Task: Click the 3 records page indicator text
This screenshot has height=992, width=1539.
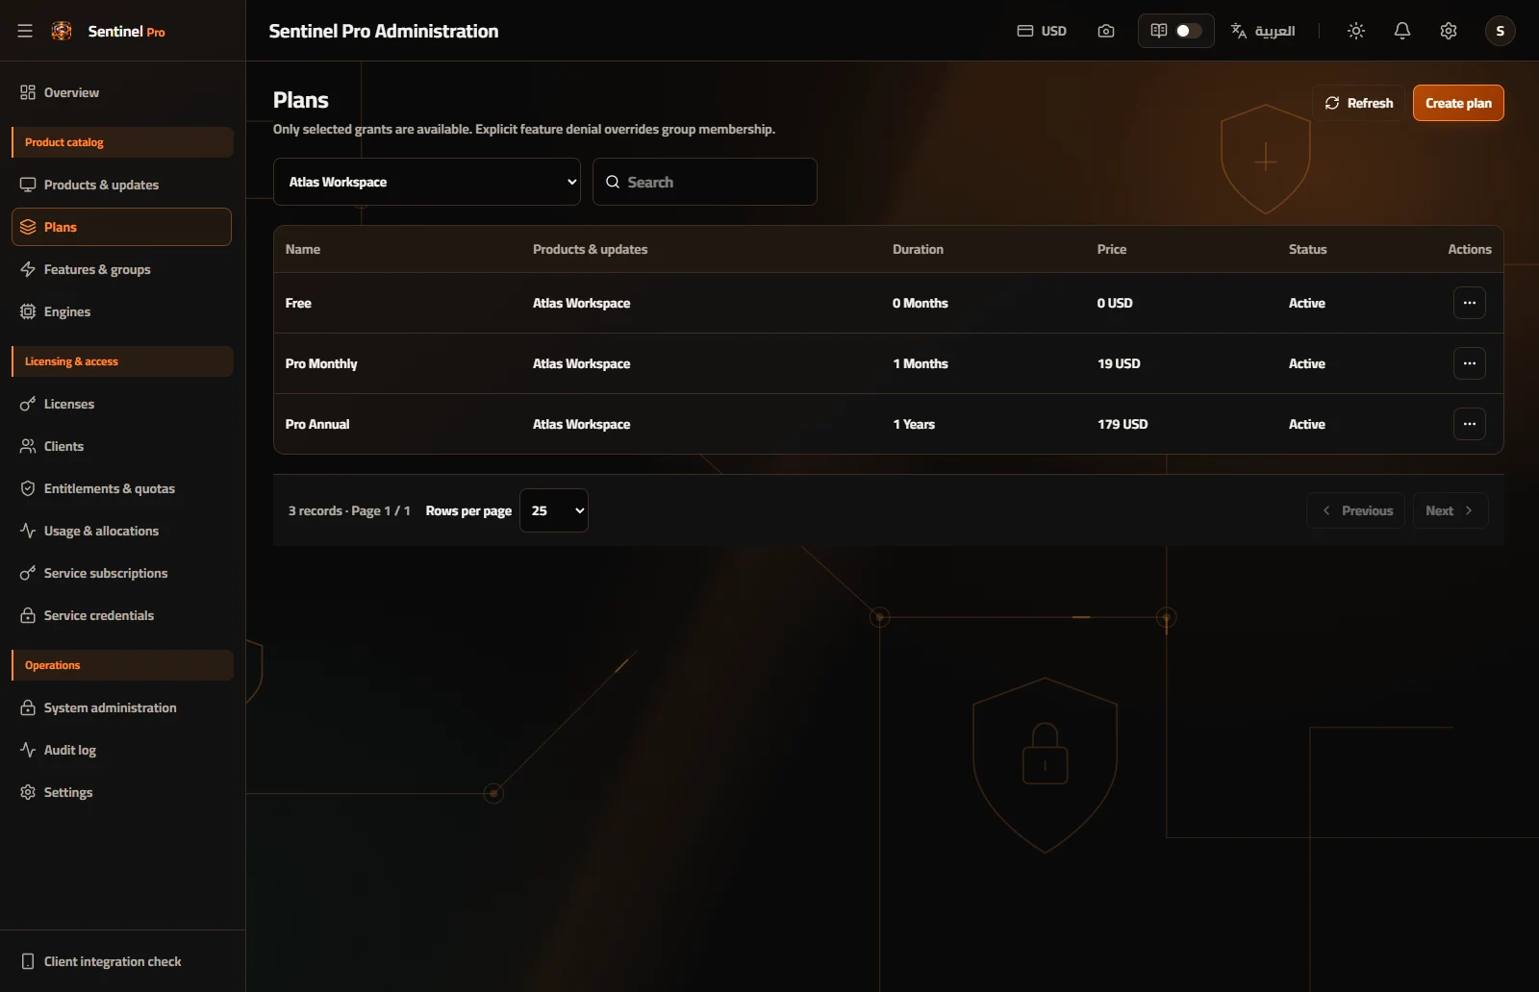Action: (x=349, y=510)
